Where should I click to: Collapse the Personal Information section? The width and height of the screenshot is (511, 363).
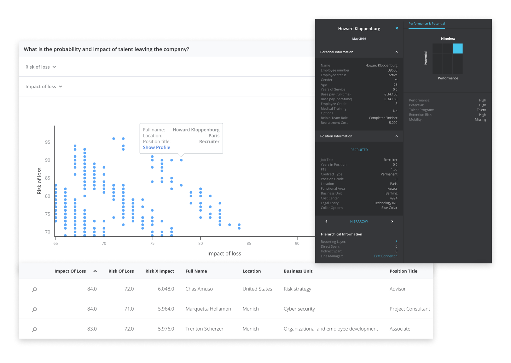pos(396,52)
